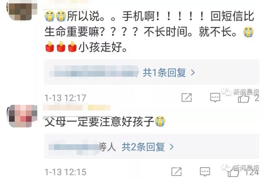
Task: Tap the share icon on the 12:15 comment
Action: point(176,172)
